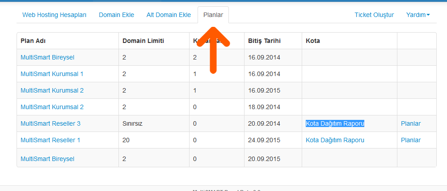This screenshot has width=447, height=191.
Task: Open MultiSmart Kurumsal 2 plan ending 18.09.2014
Action: (x=52, y=107)
